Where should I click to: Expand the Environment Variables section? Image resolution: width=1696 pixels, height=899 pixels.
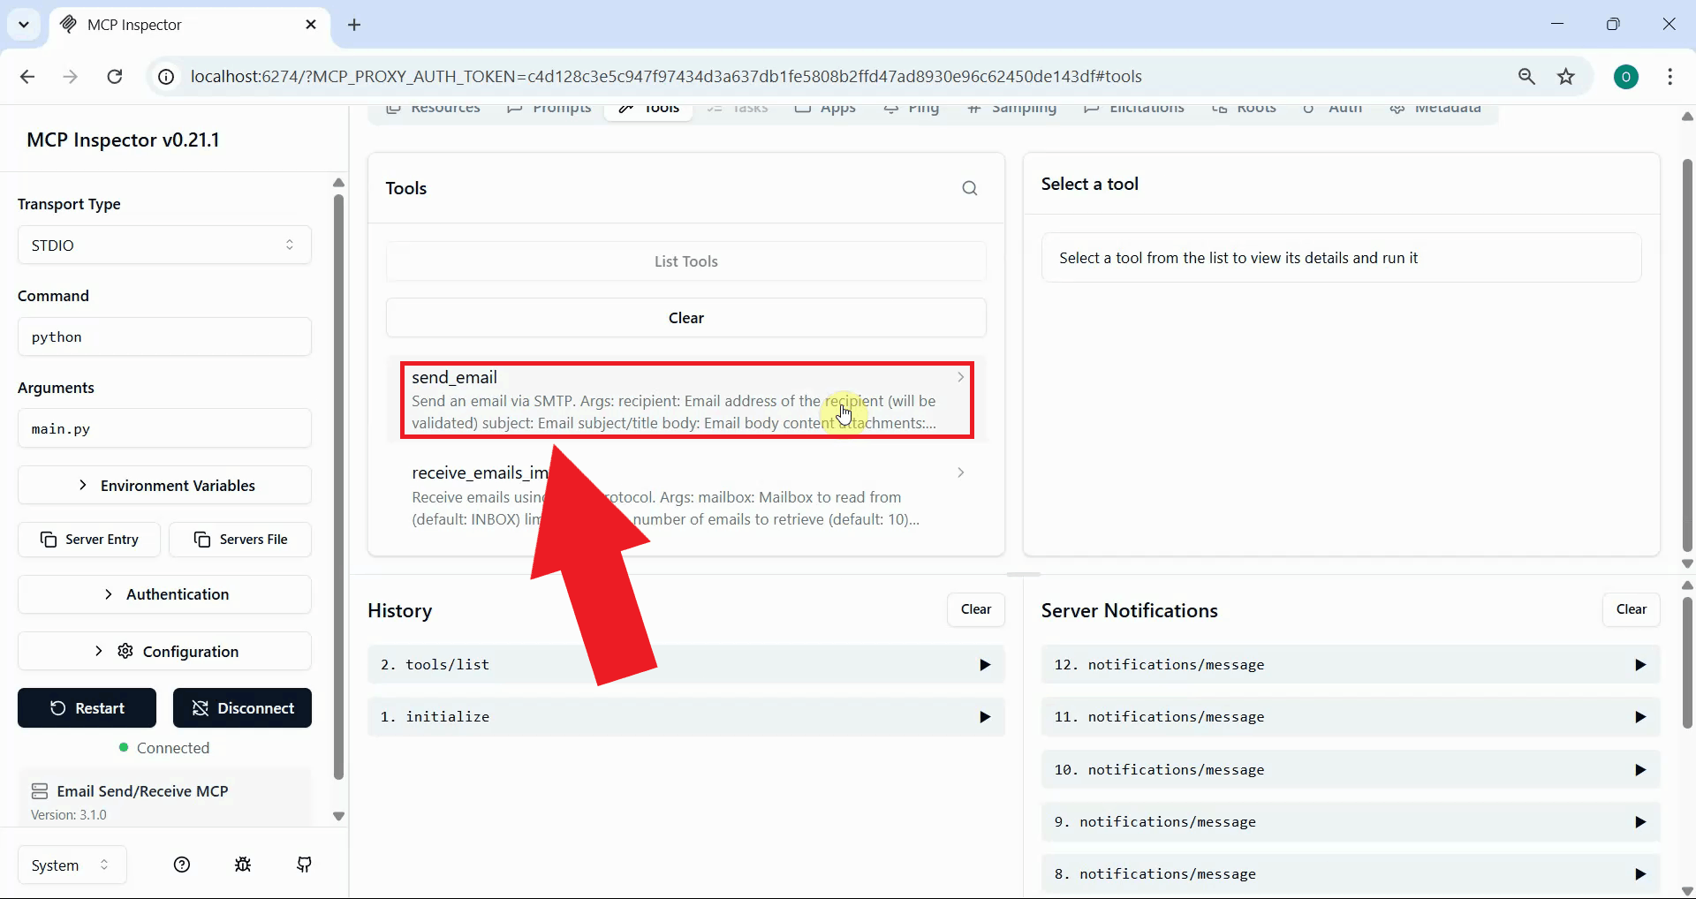point(164,485)
